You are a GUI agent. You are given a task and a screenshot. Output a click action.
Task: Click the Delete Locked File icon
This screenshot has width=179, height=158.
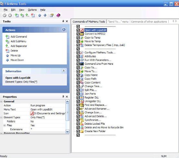(82, 124)
